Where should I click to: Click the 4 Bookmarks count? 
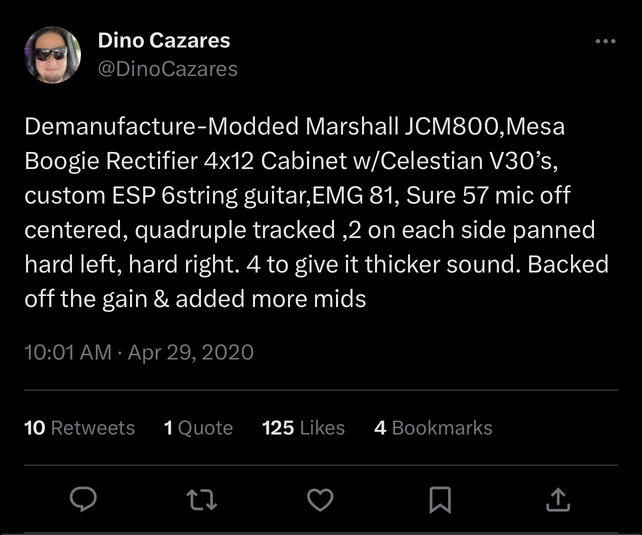pyautogui.click(x=433, y=428)
